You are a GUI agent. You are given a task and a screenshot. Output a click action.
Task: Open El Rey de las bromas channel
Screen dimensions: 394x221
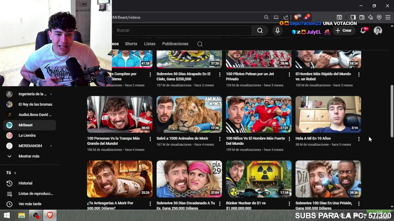point(30,104)
